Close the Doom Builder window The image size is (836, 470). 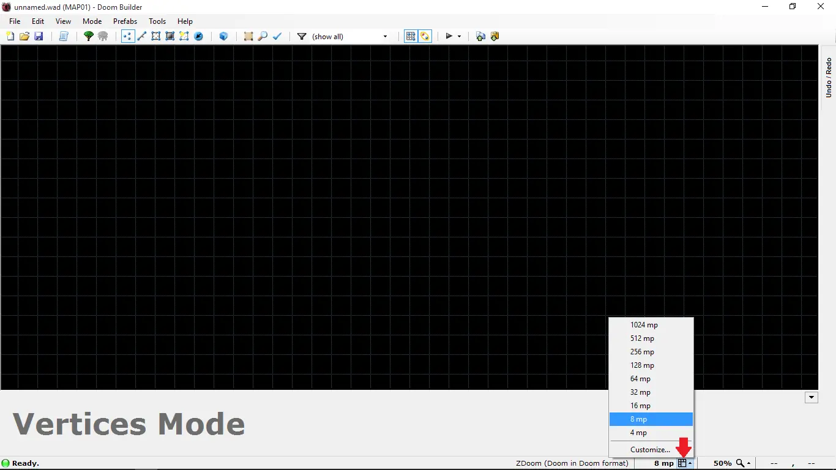point(821,7)
